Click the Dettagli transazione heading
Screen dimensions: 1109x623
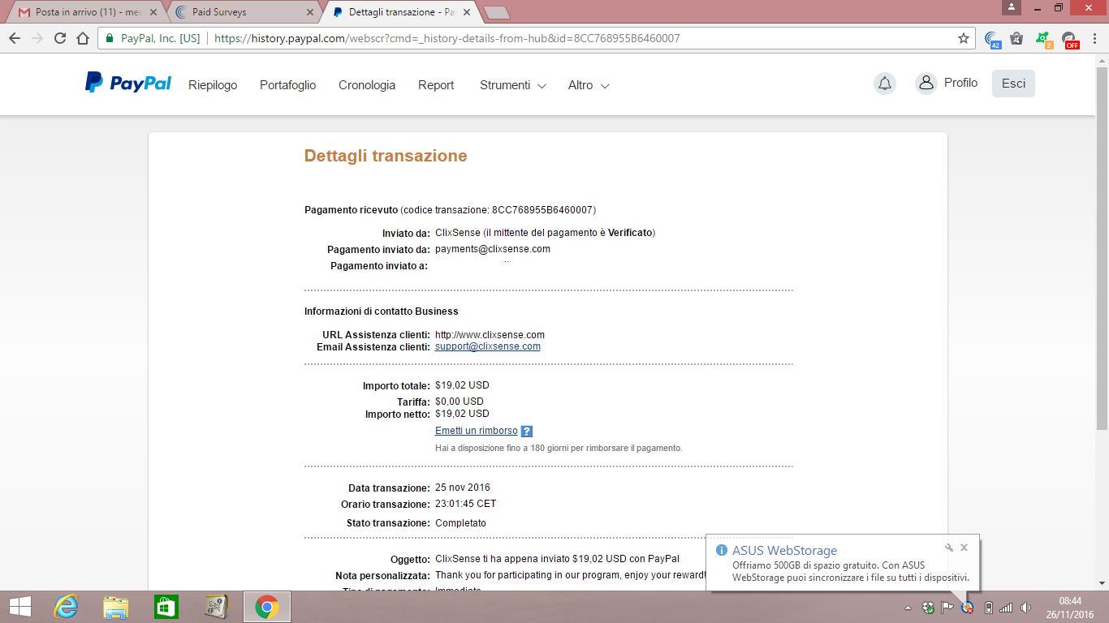point(386,156)
